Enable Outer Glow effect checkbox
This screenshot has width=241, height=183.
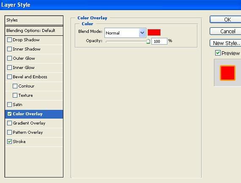[x=10, y=58]
